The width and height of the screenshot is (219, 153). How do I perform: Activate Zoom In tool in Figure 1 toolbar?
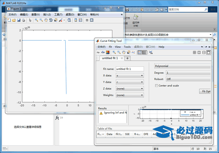coord(36,20)
